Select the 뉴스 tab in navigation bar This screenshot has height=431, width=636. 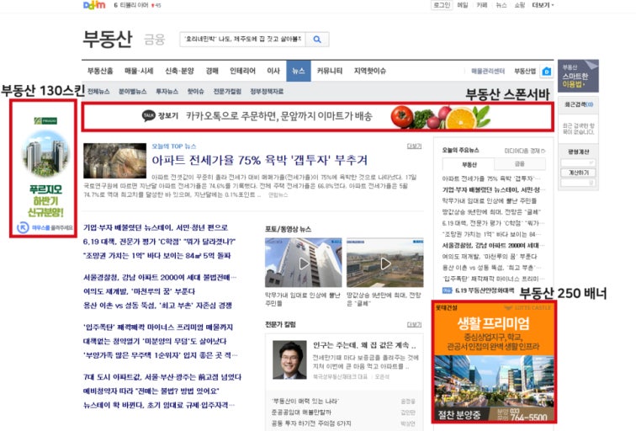pos(298,72)
